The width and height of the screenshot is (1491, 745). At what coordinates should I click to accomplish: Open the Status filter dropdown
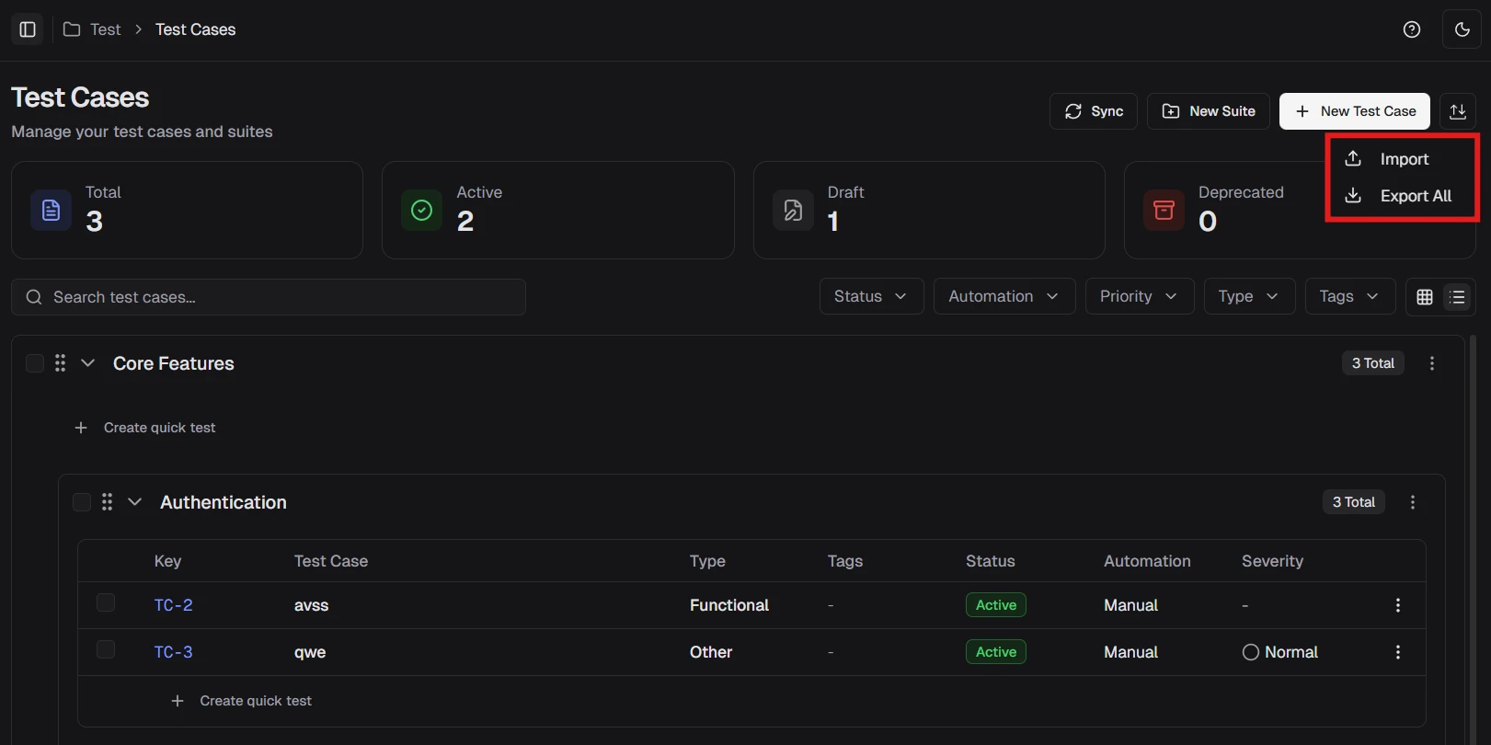870,296
